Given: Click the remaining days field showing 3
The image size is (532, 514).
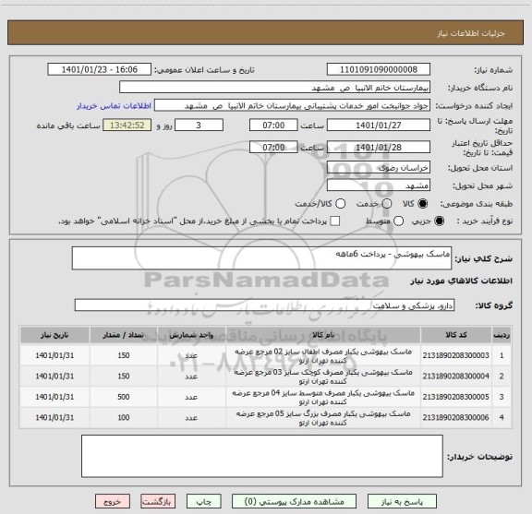Looking at the screenshot, I should (x=199, y=126).
